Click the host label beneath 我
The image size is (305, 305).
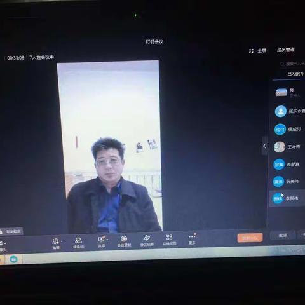coord(295,96)
